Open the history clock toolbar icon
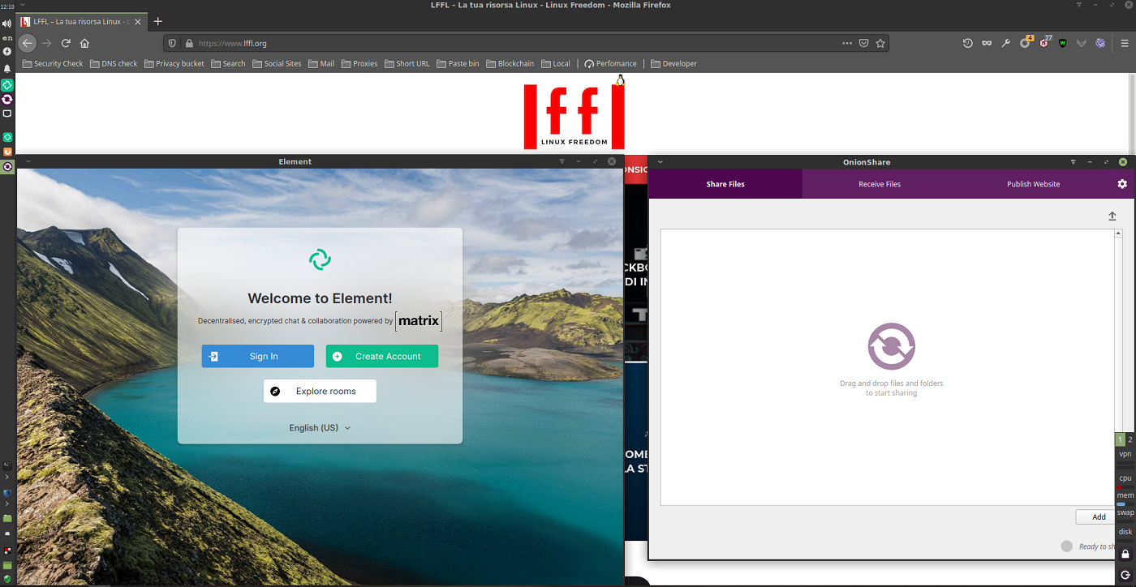Screen dimensions: 1136x587 [x=967, y=43]
